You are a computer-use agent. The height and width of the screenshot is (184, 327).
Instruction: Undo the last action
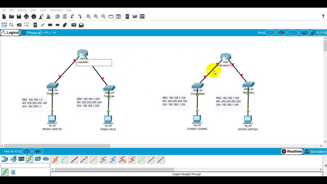(x=72, y=17)
